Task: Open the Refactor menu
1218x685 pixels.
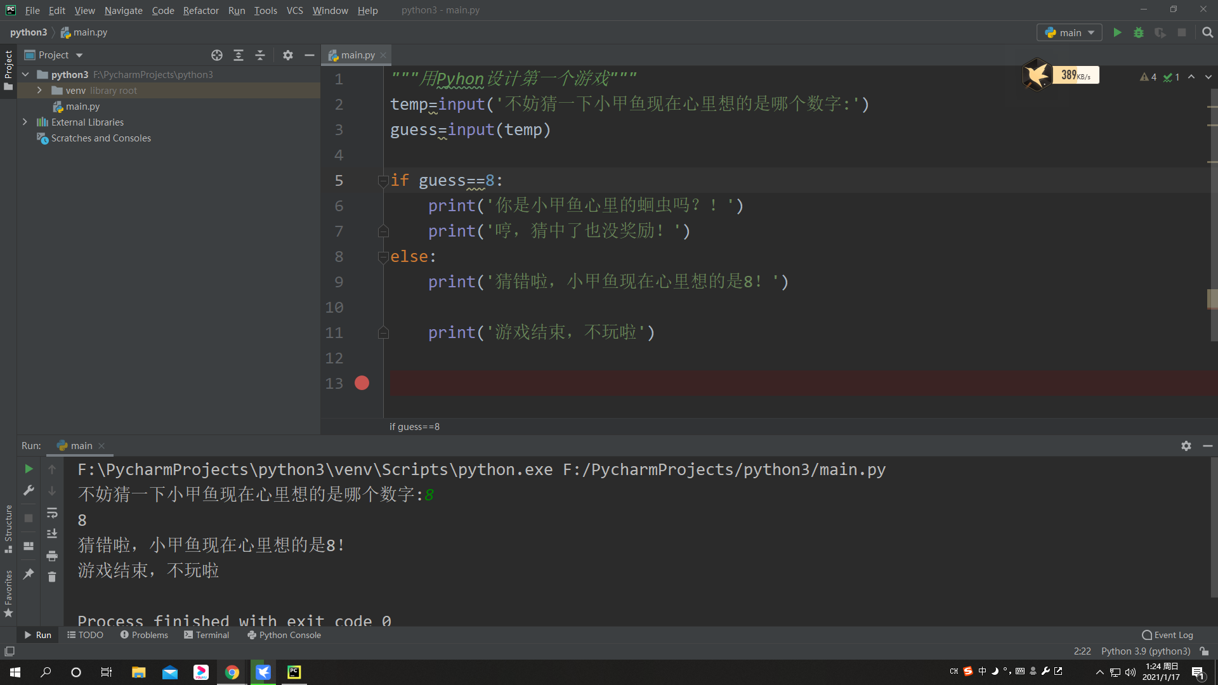Action: coord(200,10)
